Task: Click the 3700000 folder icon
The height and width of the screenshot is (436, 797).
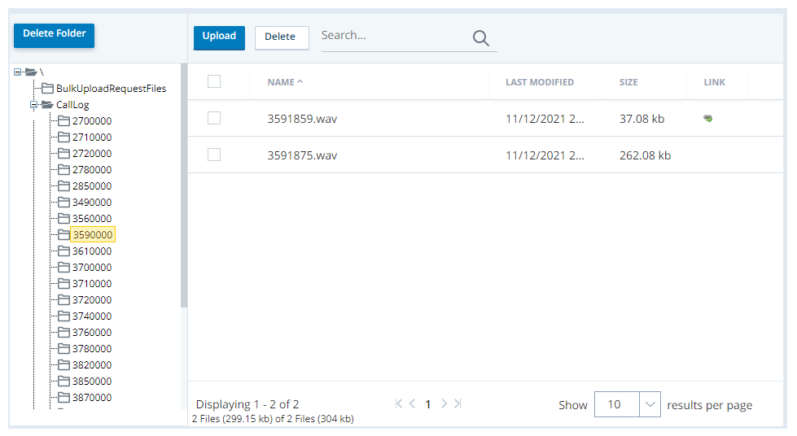Action: (63, 267)
